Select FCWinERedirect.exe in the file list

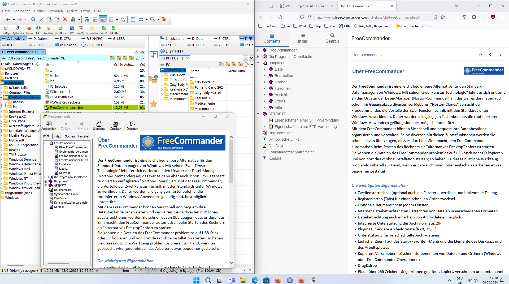[x=65, y=102]
